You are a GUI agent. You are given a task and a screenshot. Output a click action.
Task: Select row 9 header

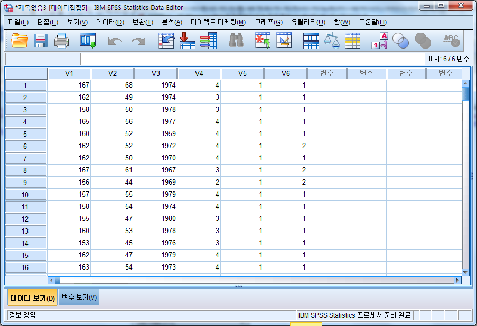[x=25, y=183]
